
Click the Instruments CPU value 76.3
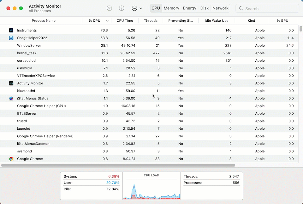tap(104, 30)
